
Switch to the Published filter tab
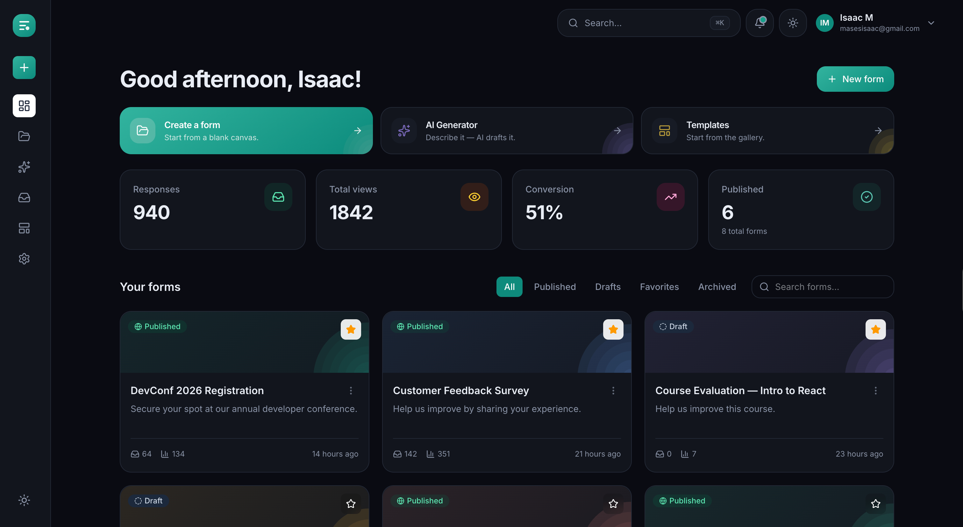pos(555,286)
